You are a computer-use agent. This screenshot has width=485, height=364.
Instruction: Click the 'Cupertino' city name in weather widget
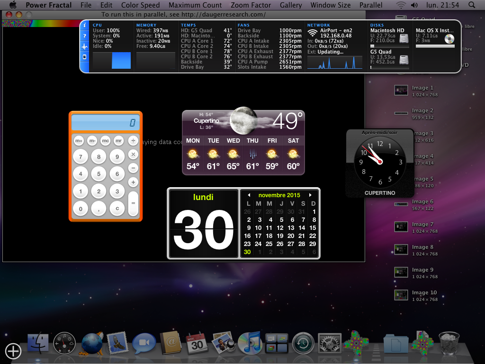click(x=207, y=121)
